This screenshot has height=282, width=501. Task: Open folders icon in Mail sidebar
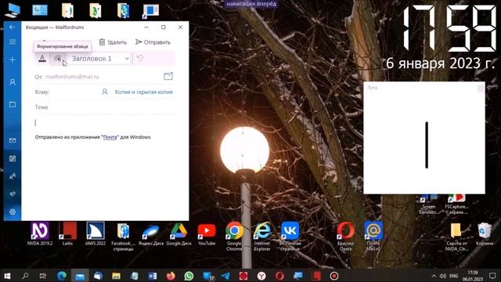(13, 104)
